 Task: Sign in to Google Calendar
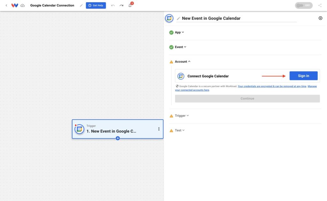point(303,76)
